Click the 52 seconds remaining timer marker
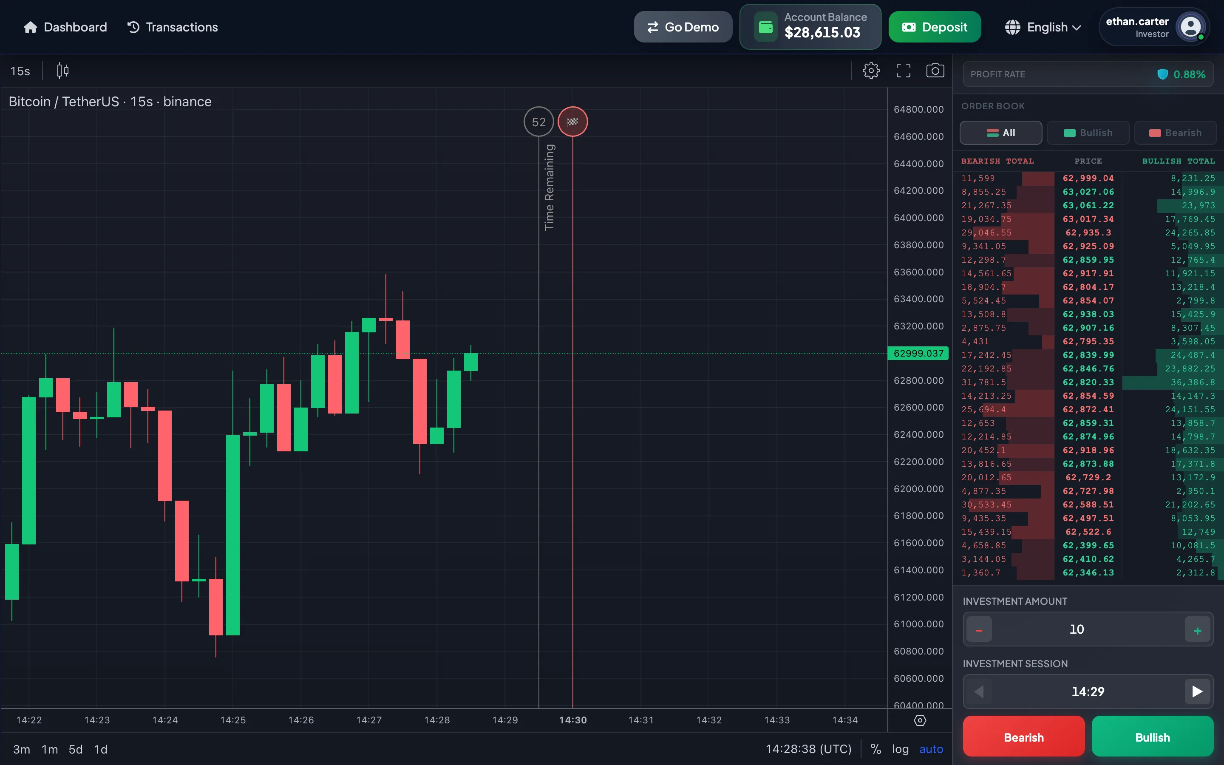Viewport: 1224px width, 765px height. [x=538, y=122]
